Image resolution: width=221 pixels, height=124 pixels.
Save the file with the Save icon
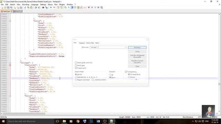point(8,8)
